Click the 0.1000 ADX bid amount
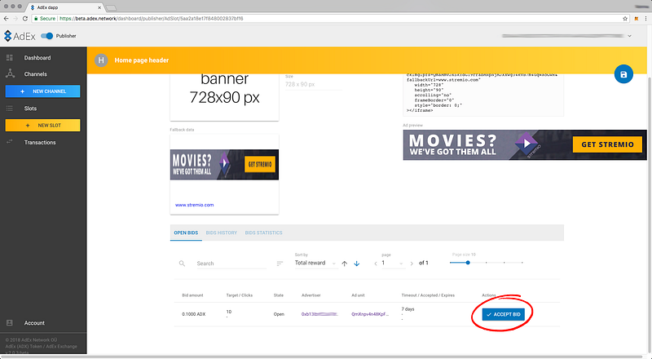This screenshot has height=359, width=652. [194, 314]
